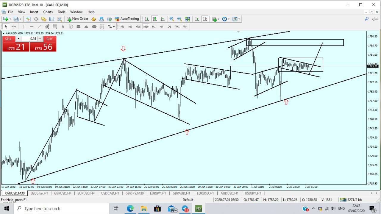Image resolution: width=381 pixels, height=214 pixels.
Task: Switch chart to bar chart mode
Action: tap(147, 19)
